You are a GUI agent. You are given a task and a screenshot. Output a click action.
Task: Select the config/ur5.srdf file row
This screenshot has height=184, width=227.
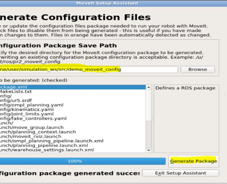(x=73, y=101)
